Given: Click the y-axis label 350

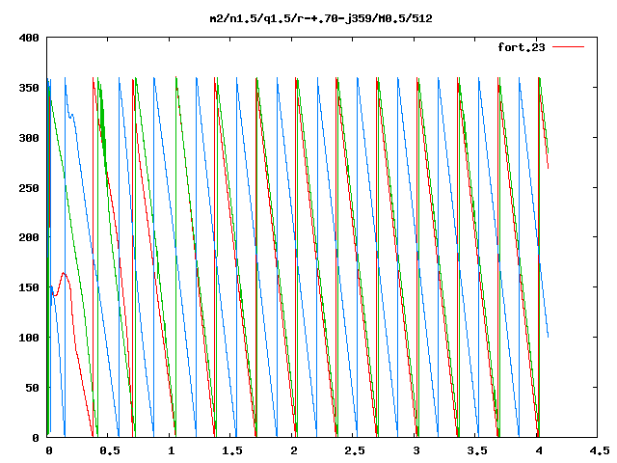Looking at the screenshot, I should tap(29, 88).
